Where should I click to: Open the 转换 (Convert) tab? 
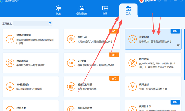click(x=58, y=10)
